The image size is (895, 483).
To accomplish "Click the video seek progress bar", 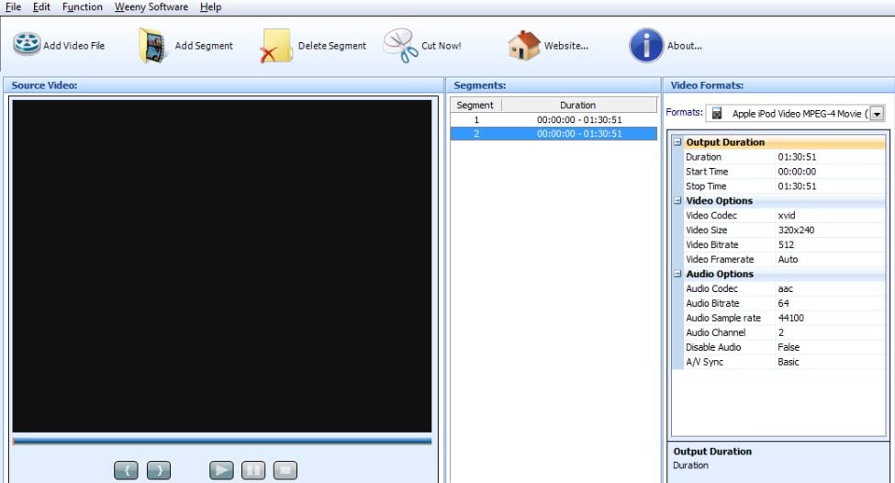I will [222, 441].
